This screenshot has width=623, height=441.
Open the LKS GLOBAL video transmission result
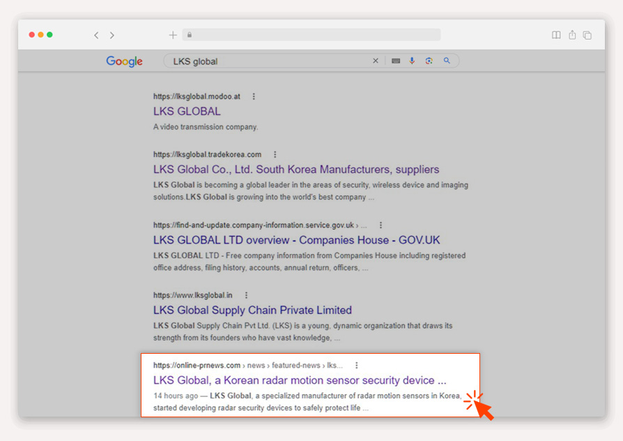(x=187, y=112)
